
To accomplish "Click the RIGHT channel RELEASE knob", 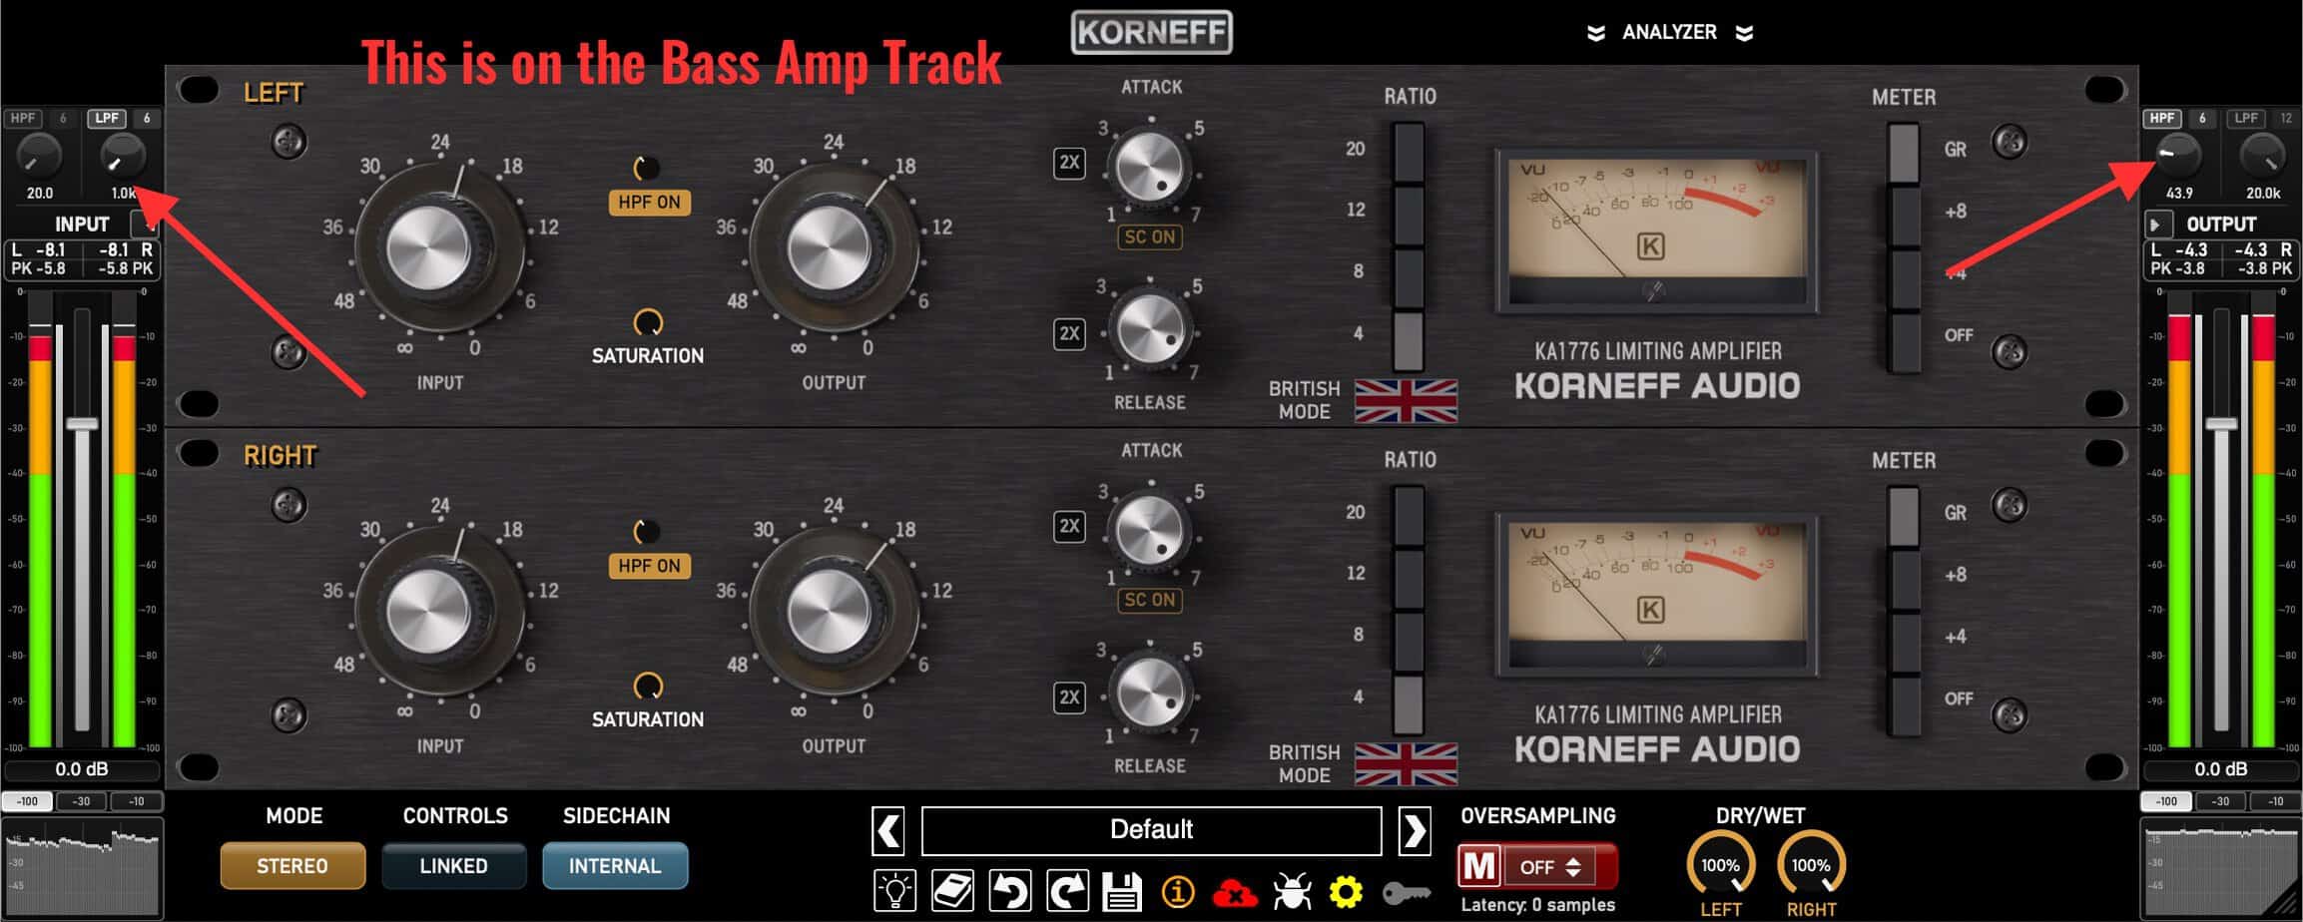I will tap(1150, 691).
